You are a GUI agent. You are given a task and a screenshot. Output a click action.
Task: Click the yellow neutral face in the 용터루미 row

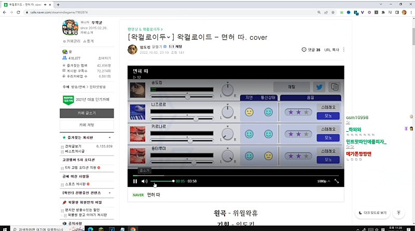(268, 156)
